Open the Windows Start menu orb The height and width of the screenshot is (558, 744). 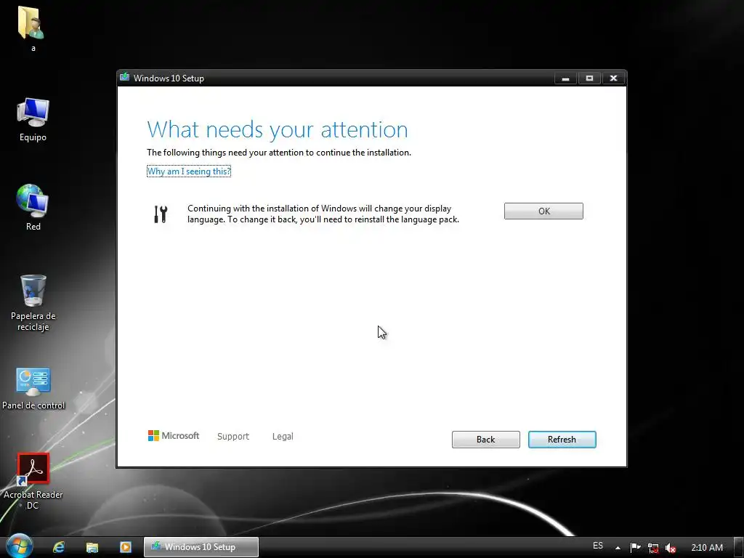click(x=19, y=546)
